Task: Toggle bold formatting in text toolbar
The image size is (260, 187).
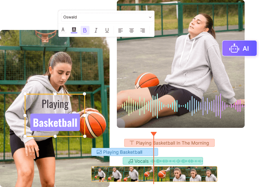Action: coord(85,30)
